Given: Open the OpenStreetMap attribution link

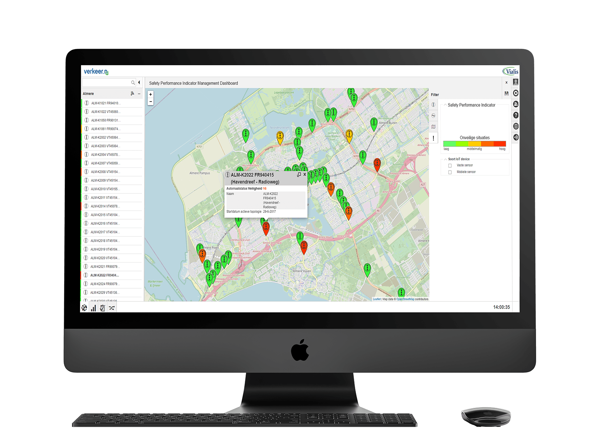Looking at the screenshot, I should (x=405, y=299).
